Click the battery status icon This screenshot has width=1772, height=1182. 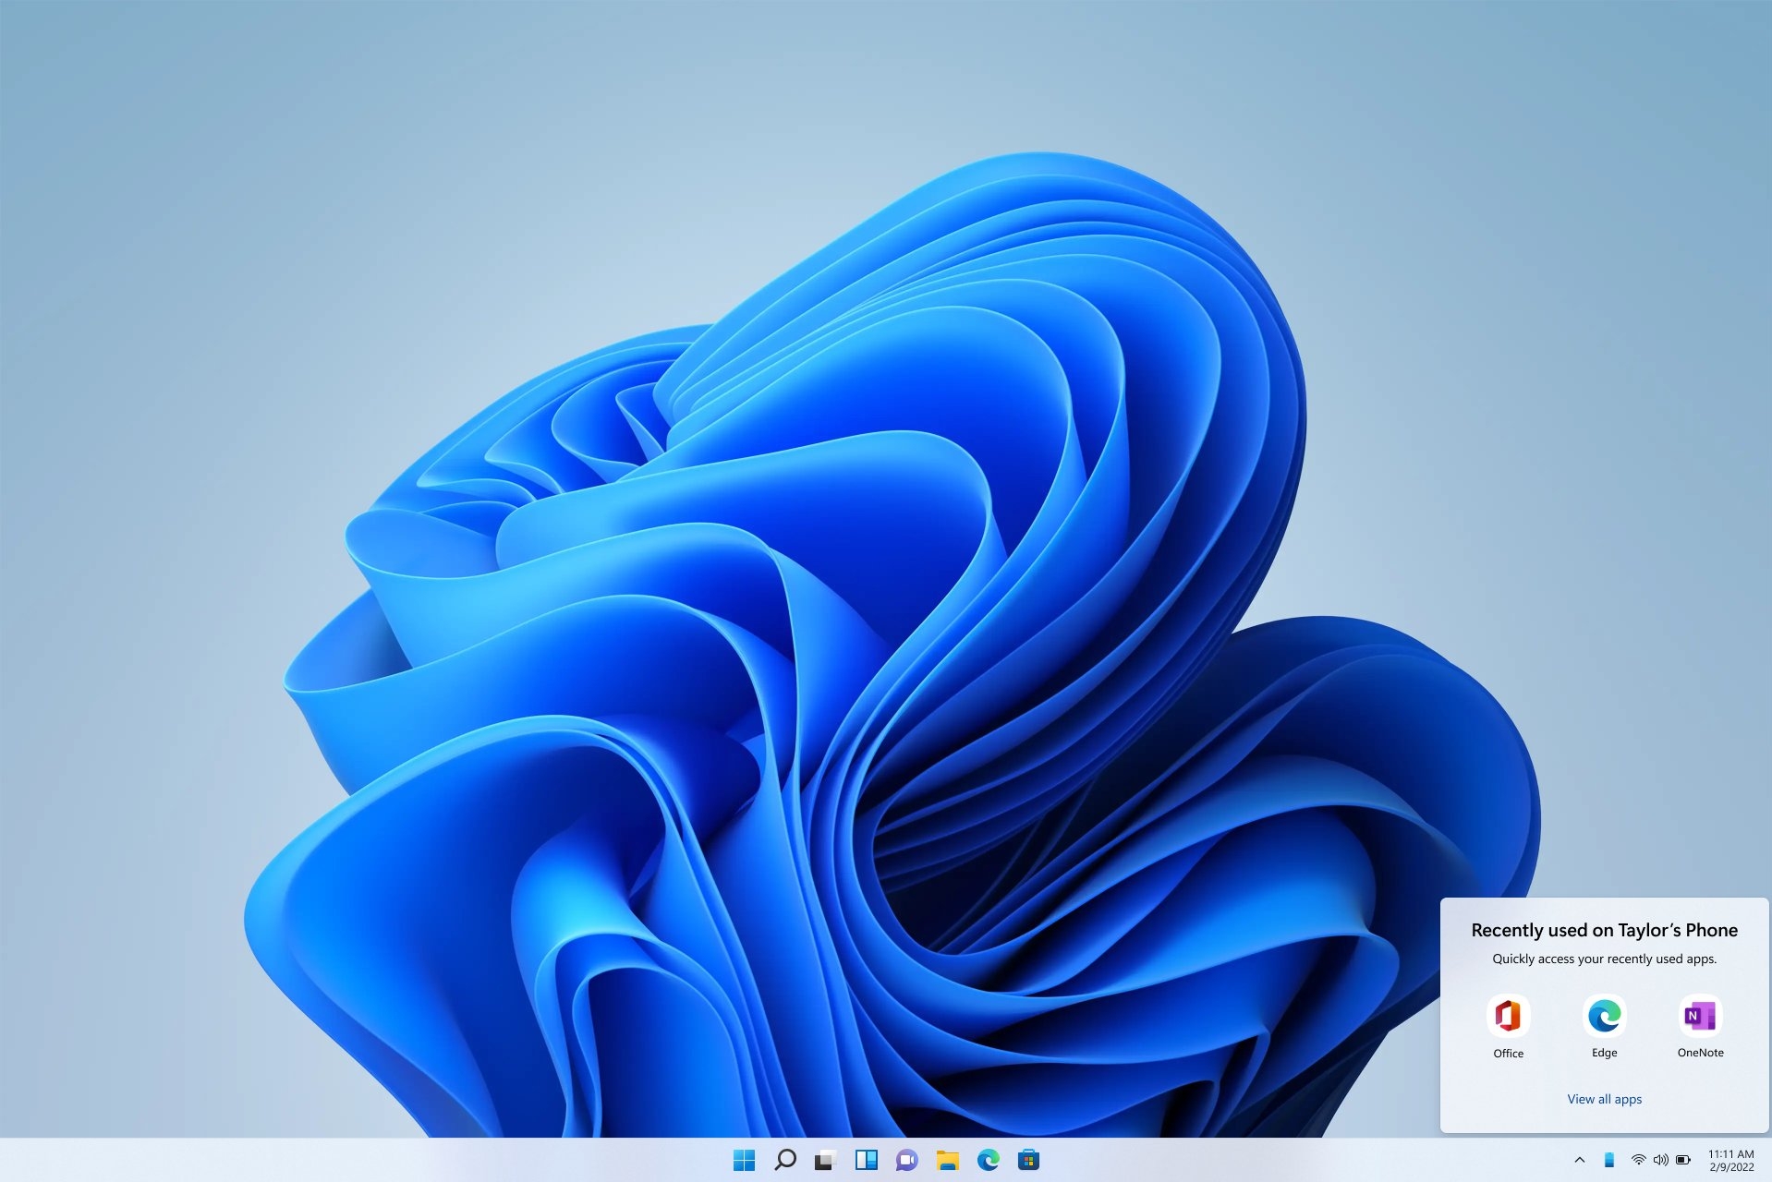coord(1683,1160)
